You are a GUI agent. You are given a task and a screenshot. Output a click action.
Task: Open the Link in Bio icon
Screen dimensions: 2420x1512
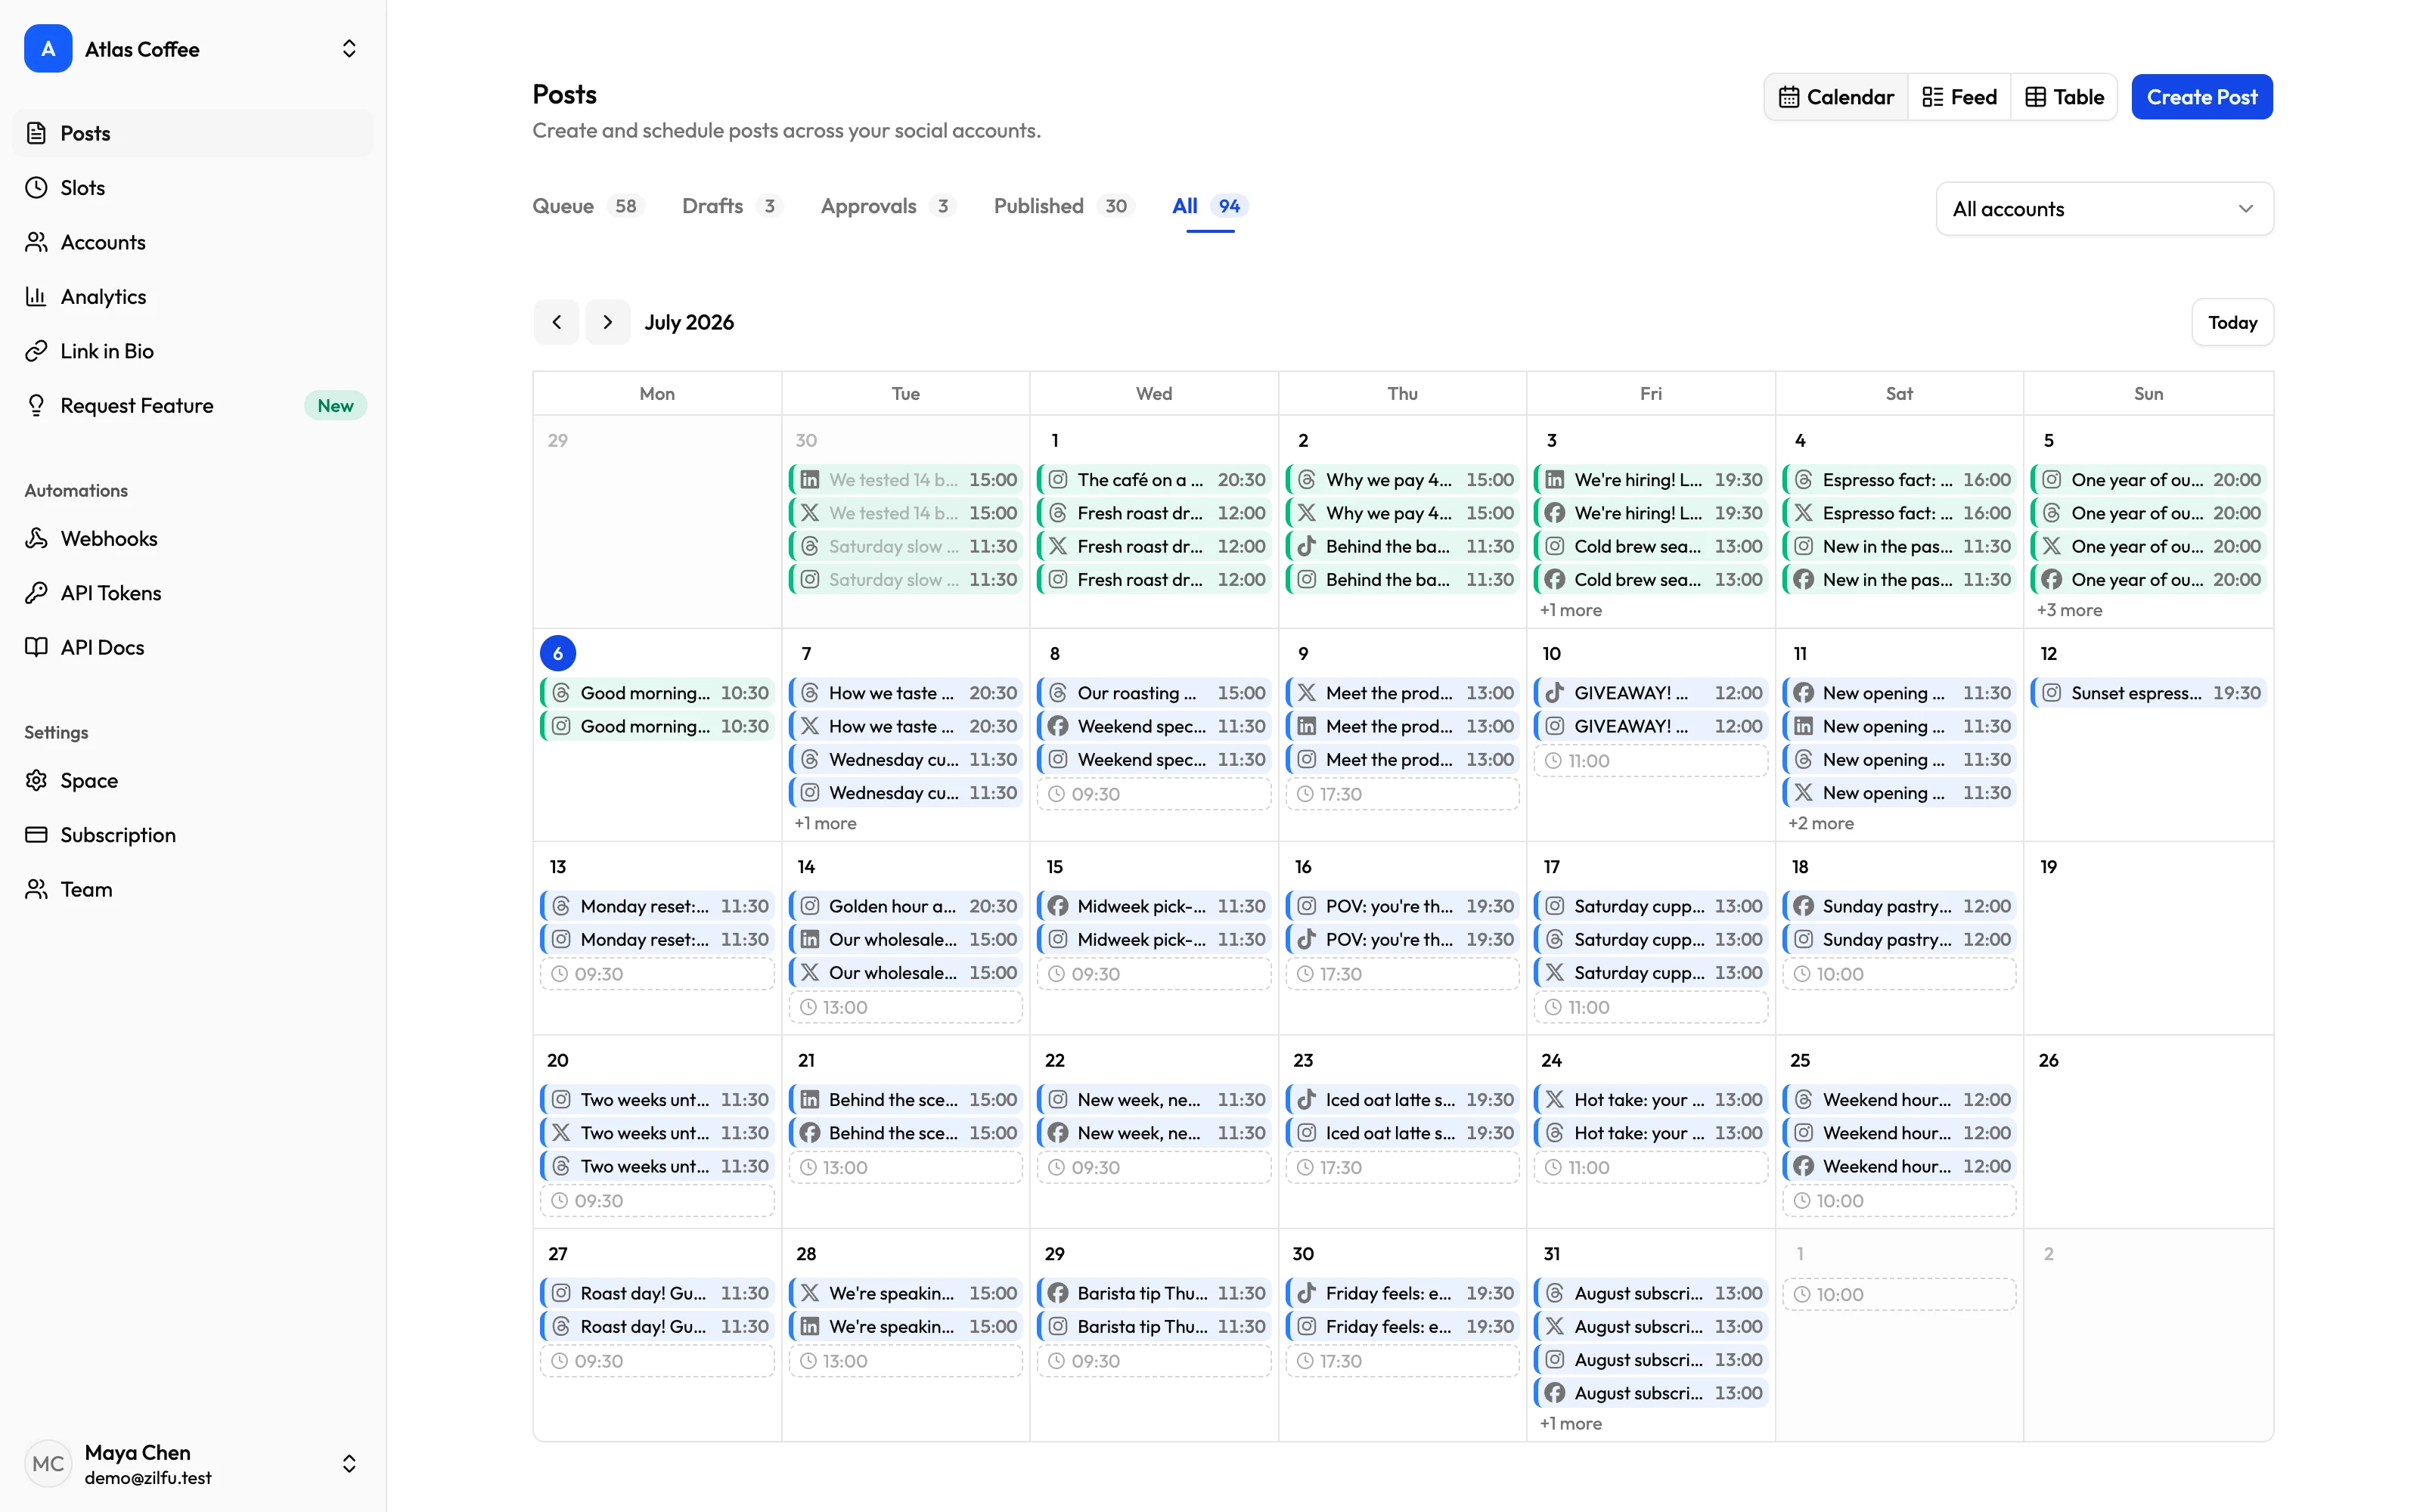click(x=36, y=351)
